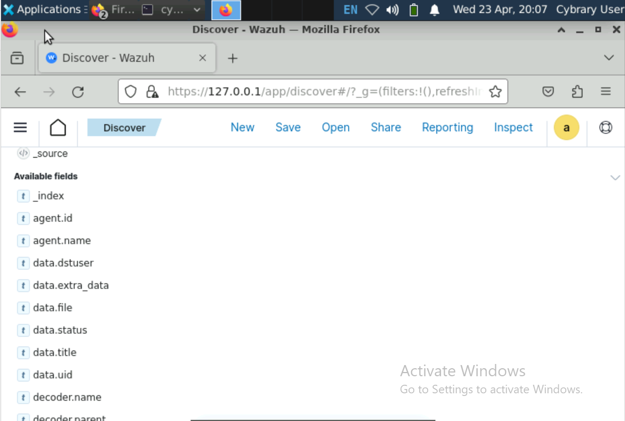The width and height of the screenshot is (625, 421).
Task: Click the Inspect link in toolbar
Action: 513,127
